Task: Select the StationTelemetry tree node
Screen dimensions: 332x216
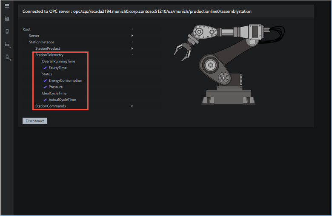Action: [49, 55]
